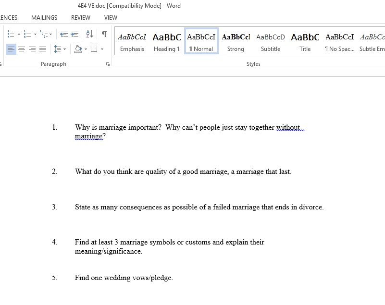Click list number '1.'
This screenshot has height=305, width=385.
(x=55, y=127)
